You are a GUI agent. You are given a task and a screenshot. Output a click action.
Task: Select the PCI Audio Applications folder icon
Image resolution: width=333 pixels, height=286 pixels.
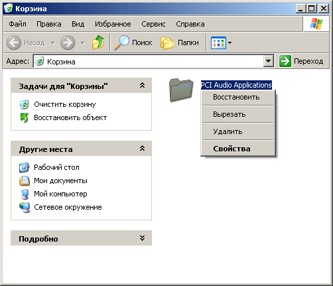pyautogui.click(x=181, y=90)
